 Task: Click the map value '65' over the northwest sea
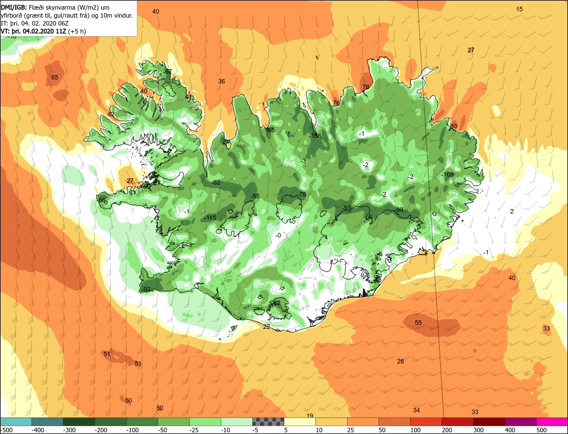55,77
